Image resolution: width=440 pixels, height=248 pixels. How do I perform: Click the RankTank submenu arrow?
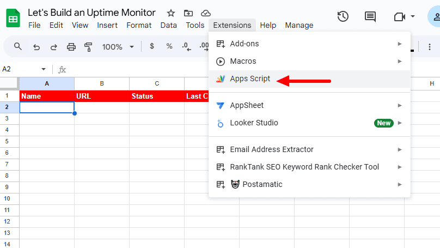coord(400,167)
